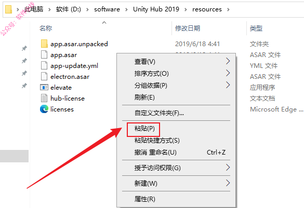This screenshot has height=208, width=304.
Task: Click the electron.asar file icon
Action: [44, 76]
